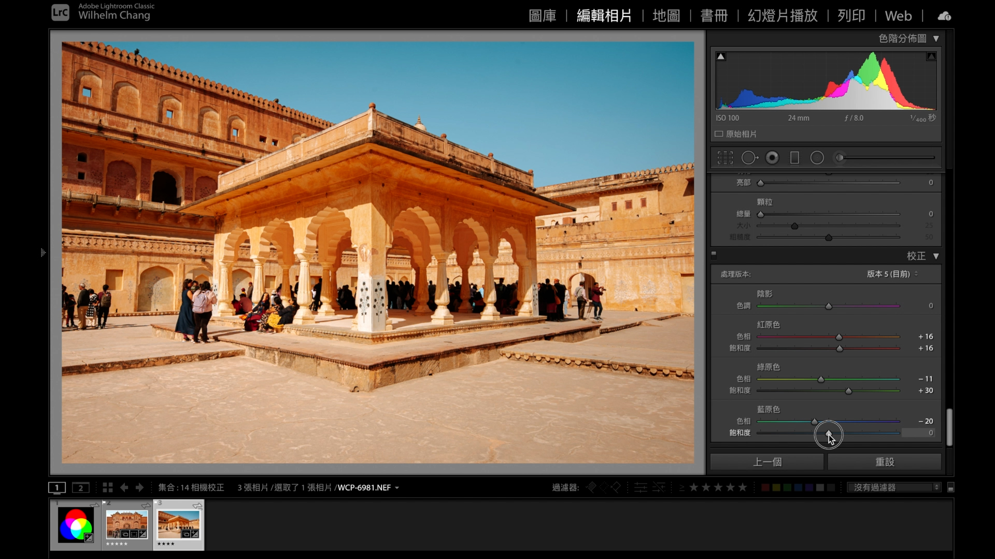995x559 pixels.
Task: Activate the Spot Removal tool
Action: 749,158
